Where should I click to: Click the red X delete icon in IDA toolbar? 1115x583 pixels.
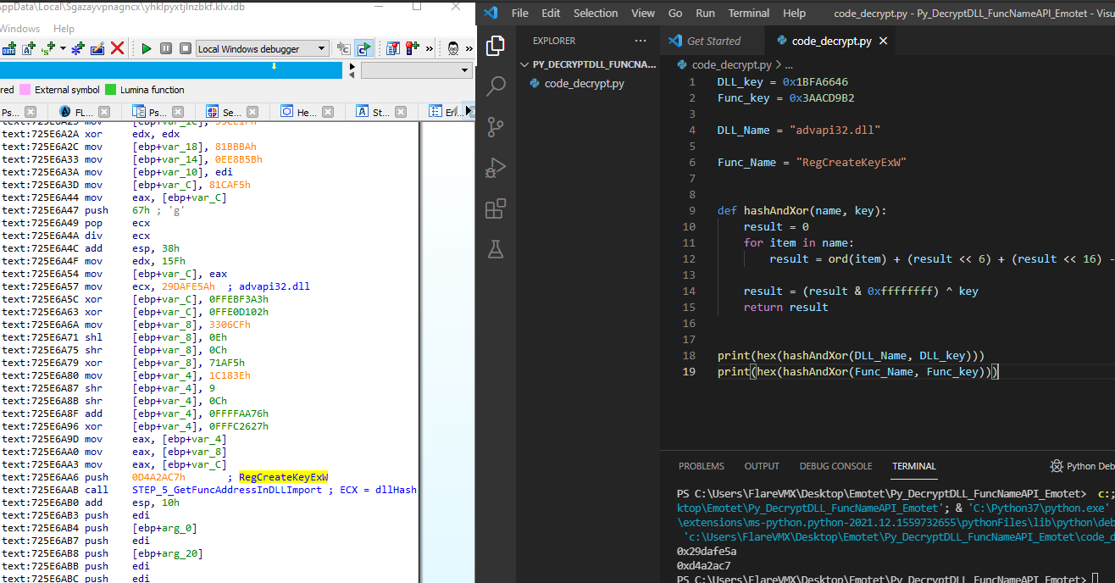pyautogui.click(x=117, y=48)
